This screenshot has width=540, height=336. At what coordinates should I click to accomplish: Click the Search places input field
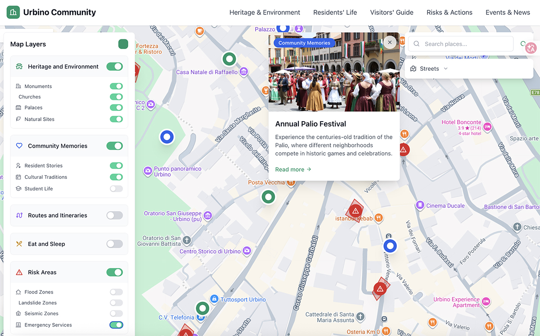pos(461,44)
